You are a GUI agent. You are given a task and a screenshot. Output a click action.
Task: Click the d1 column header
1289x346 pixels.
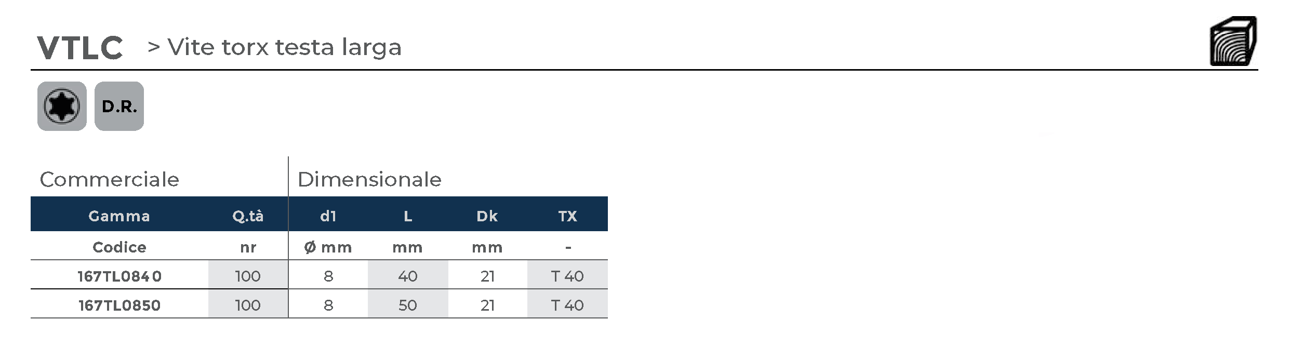(x=328, y=216)
